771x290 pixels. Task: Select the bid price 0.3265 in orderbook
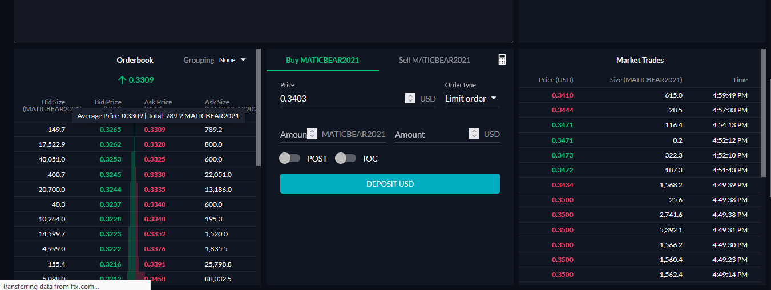110,130
